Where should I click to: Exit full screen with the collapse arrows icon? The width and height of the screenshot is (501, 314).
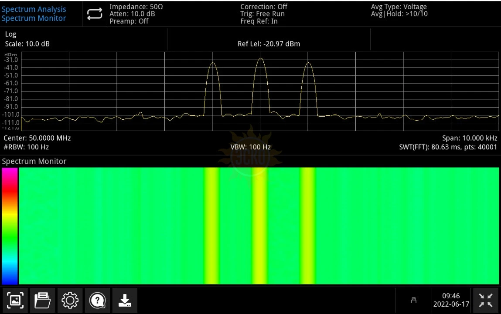pos(486,300)
